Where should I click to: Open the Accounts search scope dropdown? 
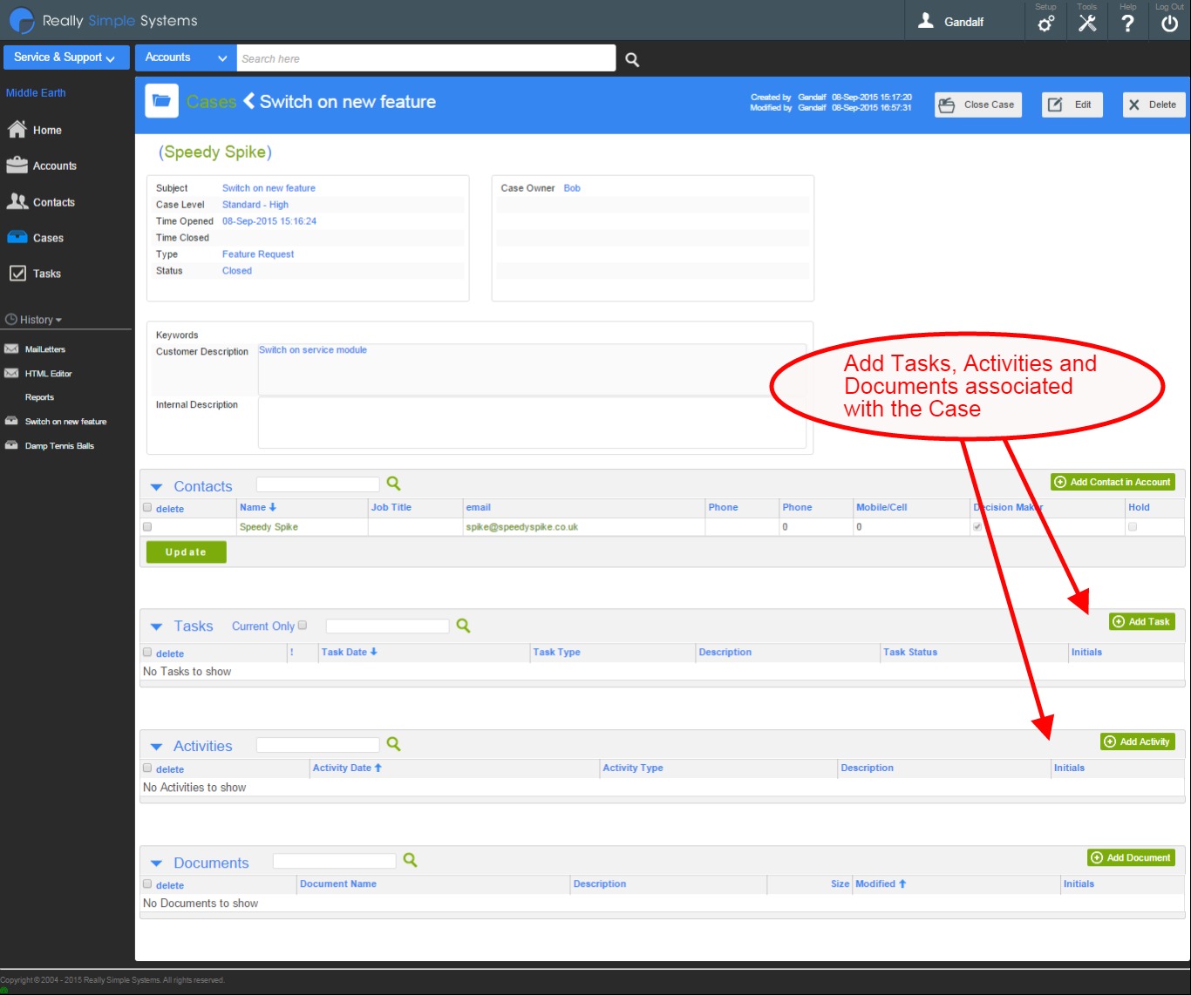pos(185,58)
